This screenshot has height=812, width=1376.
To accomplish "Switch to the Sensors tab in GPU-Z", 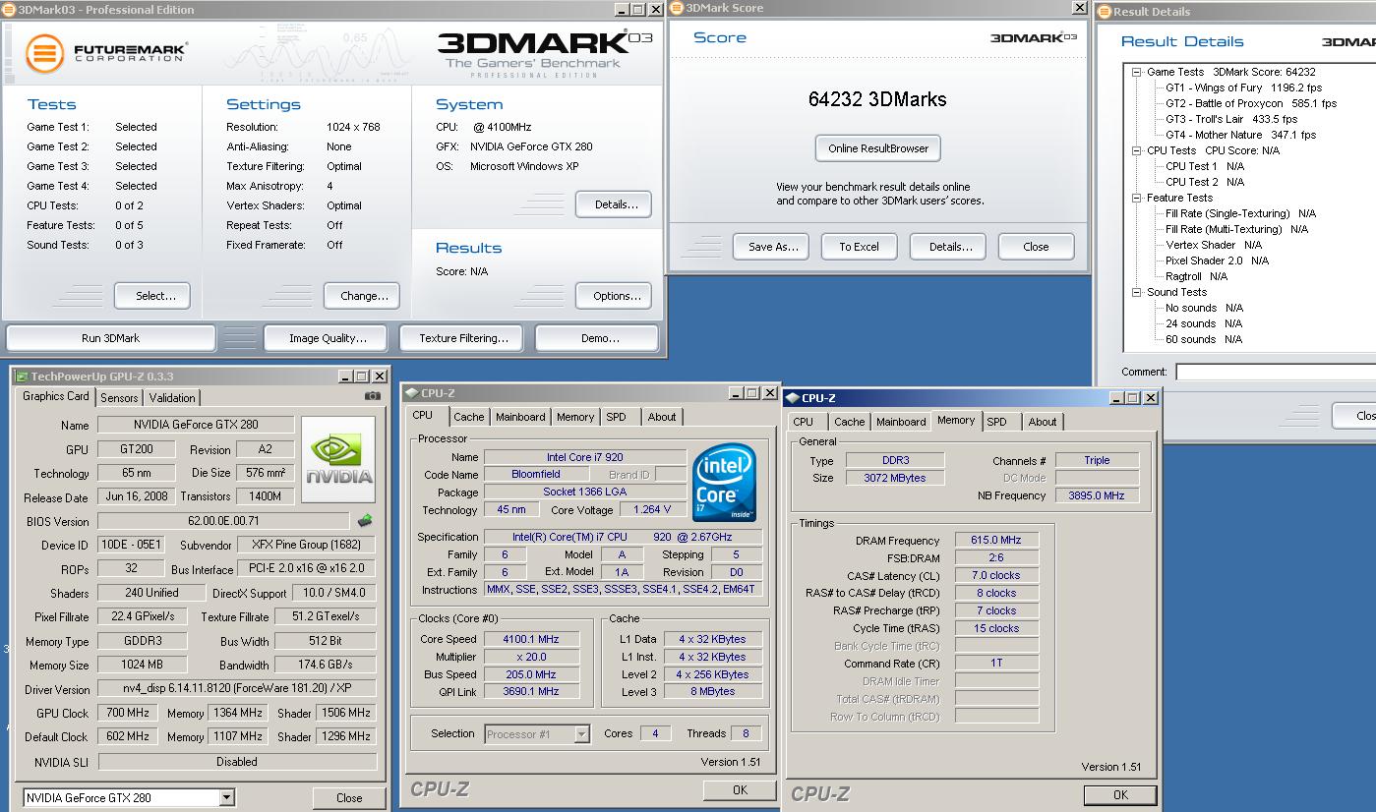I will [x=119, y=398].
